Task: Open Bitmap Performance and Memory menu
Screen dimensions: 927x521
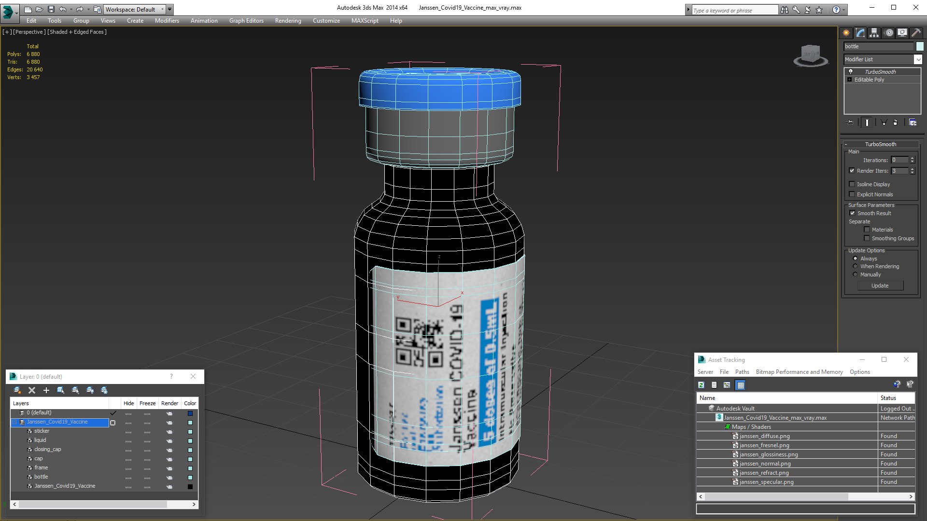Action: (799, 372)
